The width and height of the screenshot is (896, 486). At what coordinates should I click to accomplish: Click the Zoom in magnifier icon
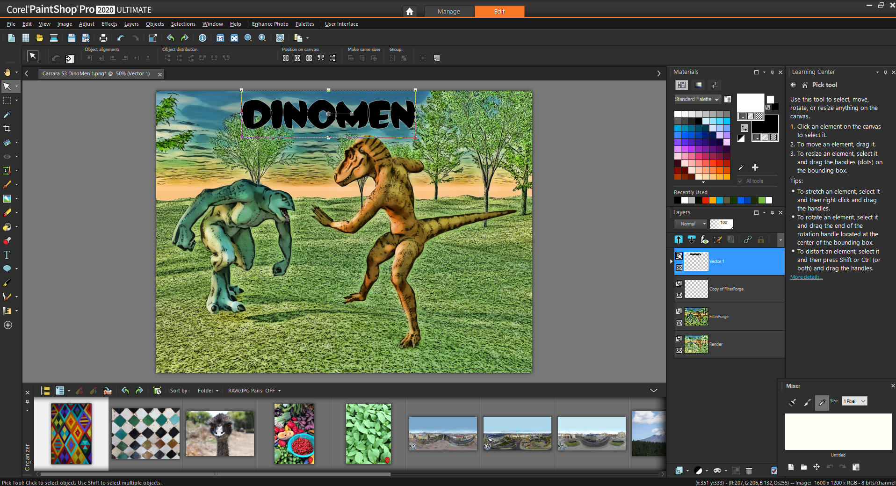[262, 38]
